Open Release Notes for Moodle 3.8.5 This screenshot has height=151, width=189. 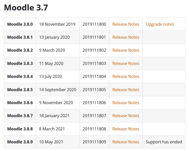tap(126, 90)
